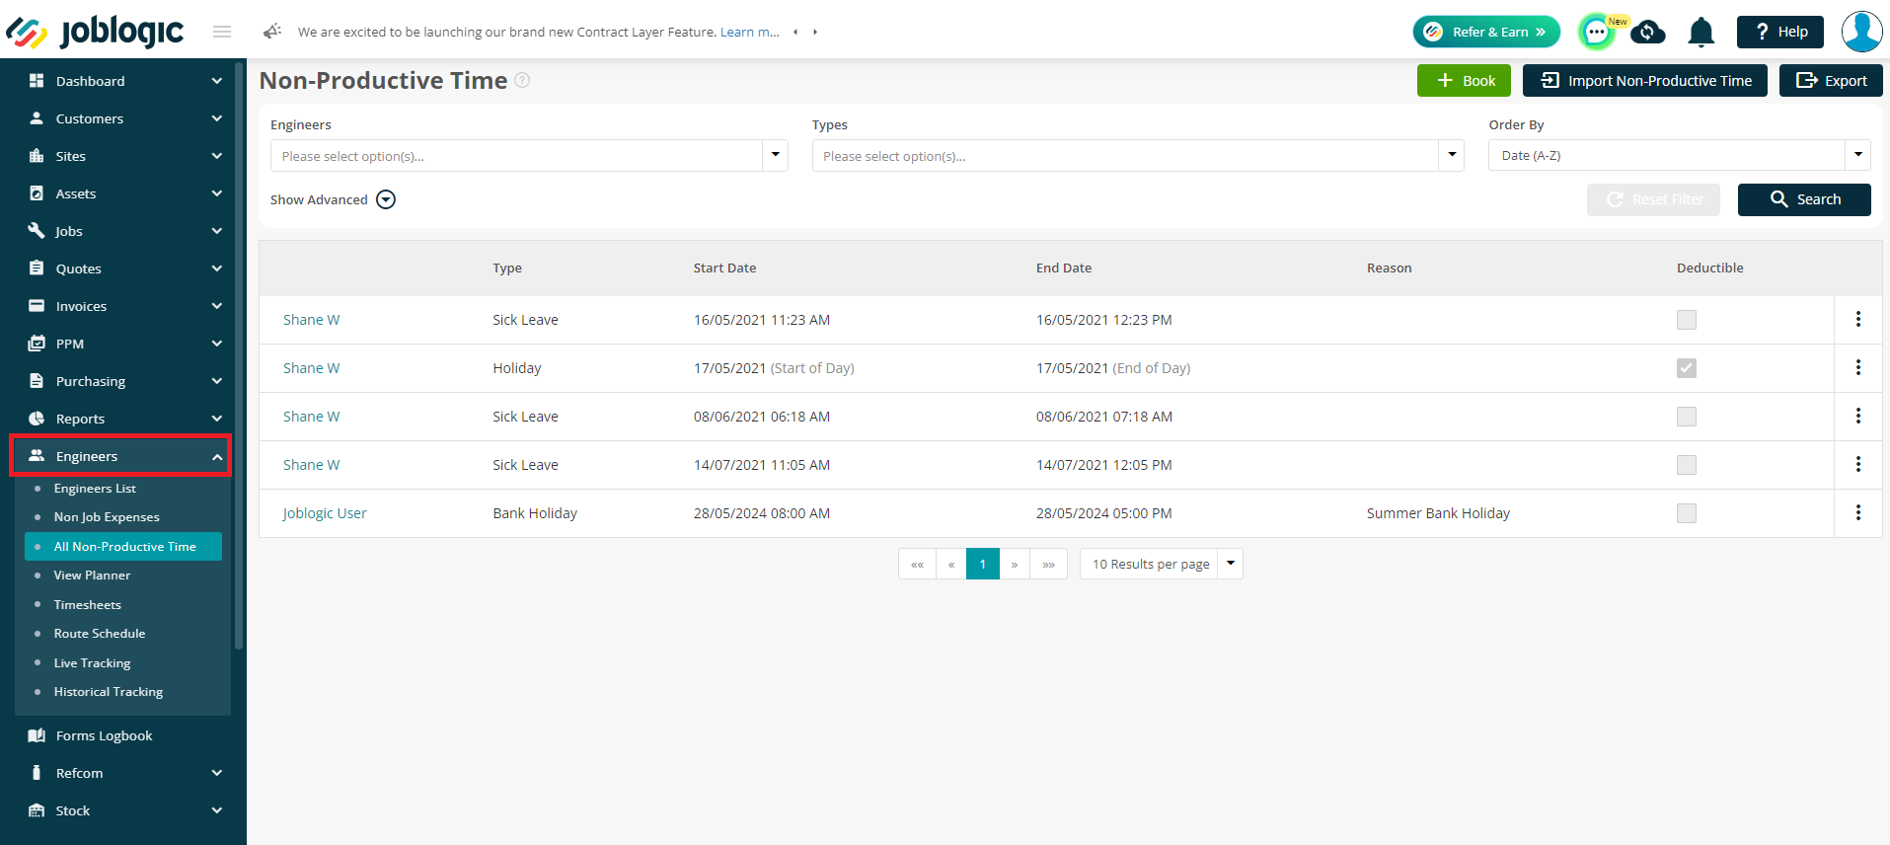
Task: Click the sidebar vertical scrollbar
Action: [x=239, y=355]
